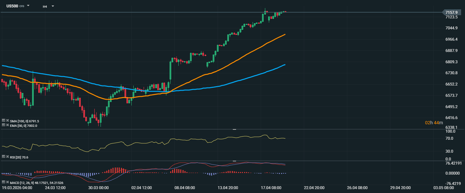
Task: Remove the MACD [12, 26, 9] indicator
Action: click(7, 182)
